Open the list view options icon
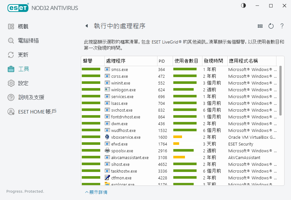291x200 pixels. coord(260,26)
